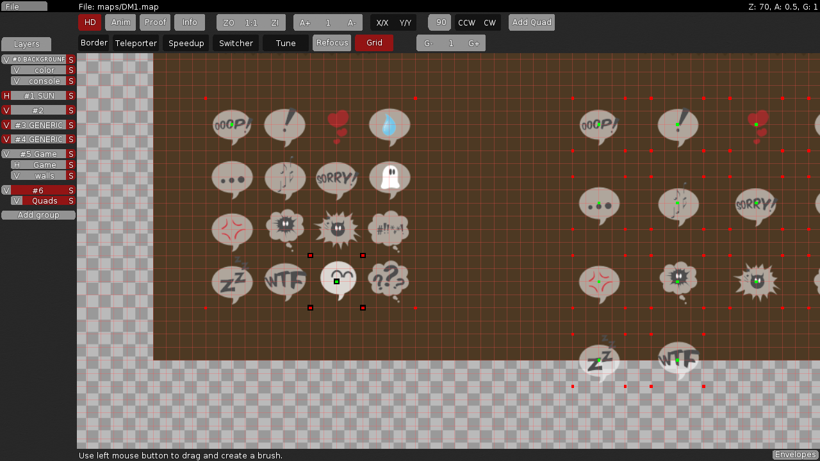820x461 pixels.
Task: Toggle HD mode on
Action: [90, 22]
